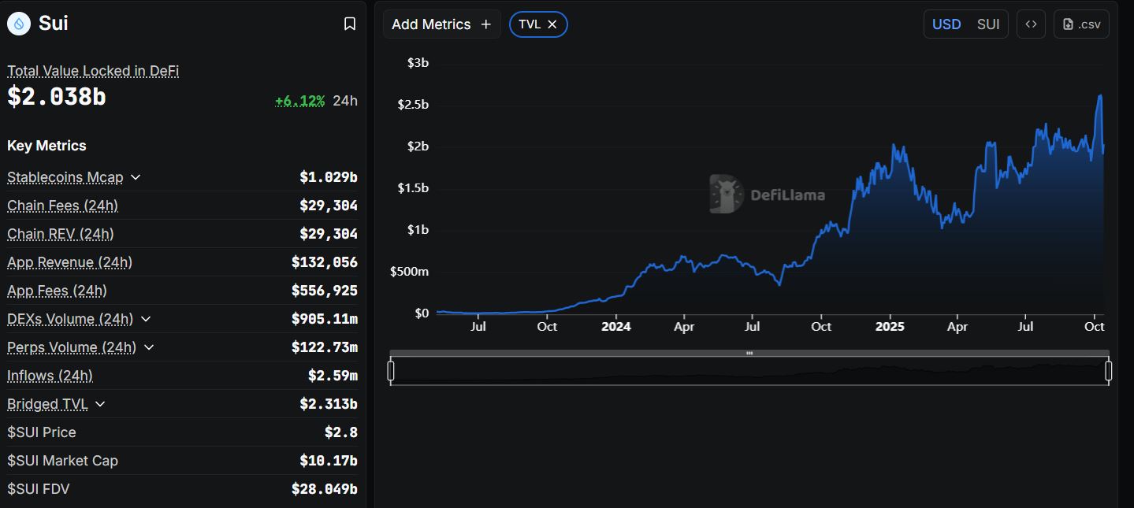Click the DefiLlama watermark logo
The image size is (1134, 508).
(x=727, y=194)
